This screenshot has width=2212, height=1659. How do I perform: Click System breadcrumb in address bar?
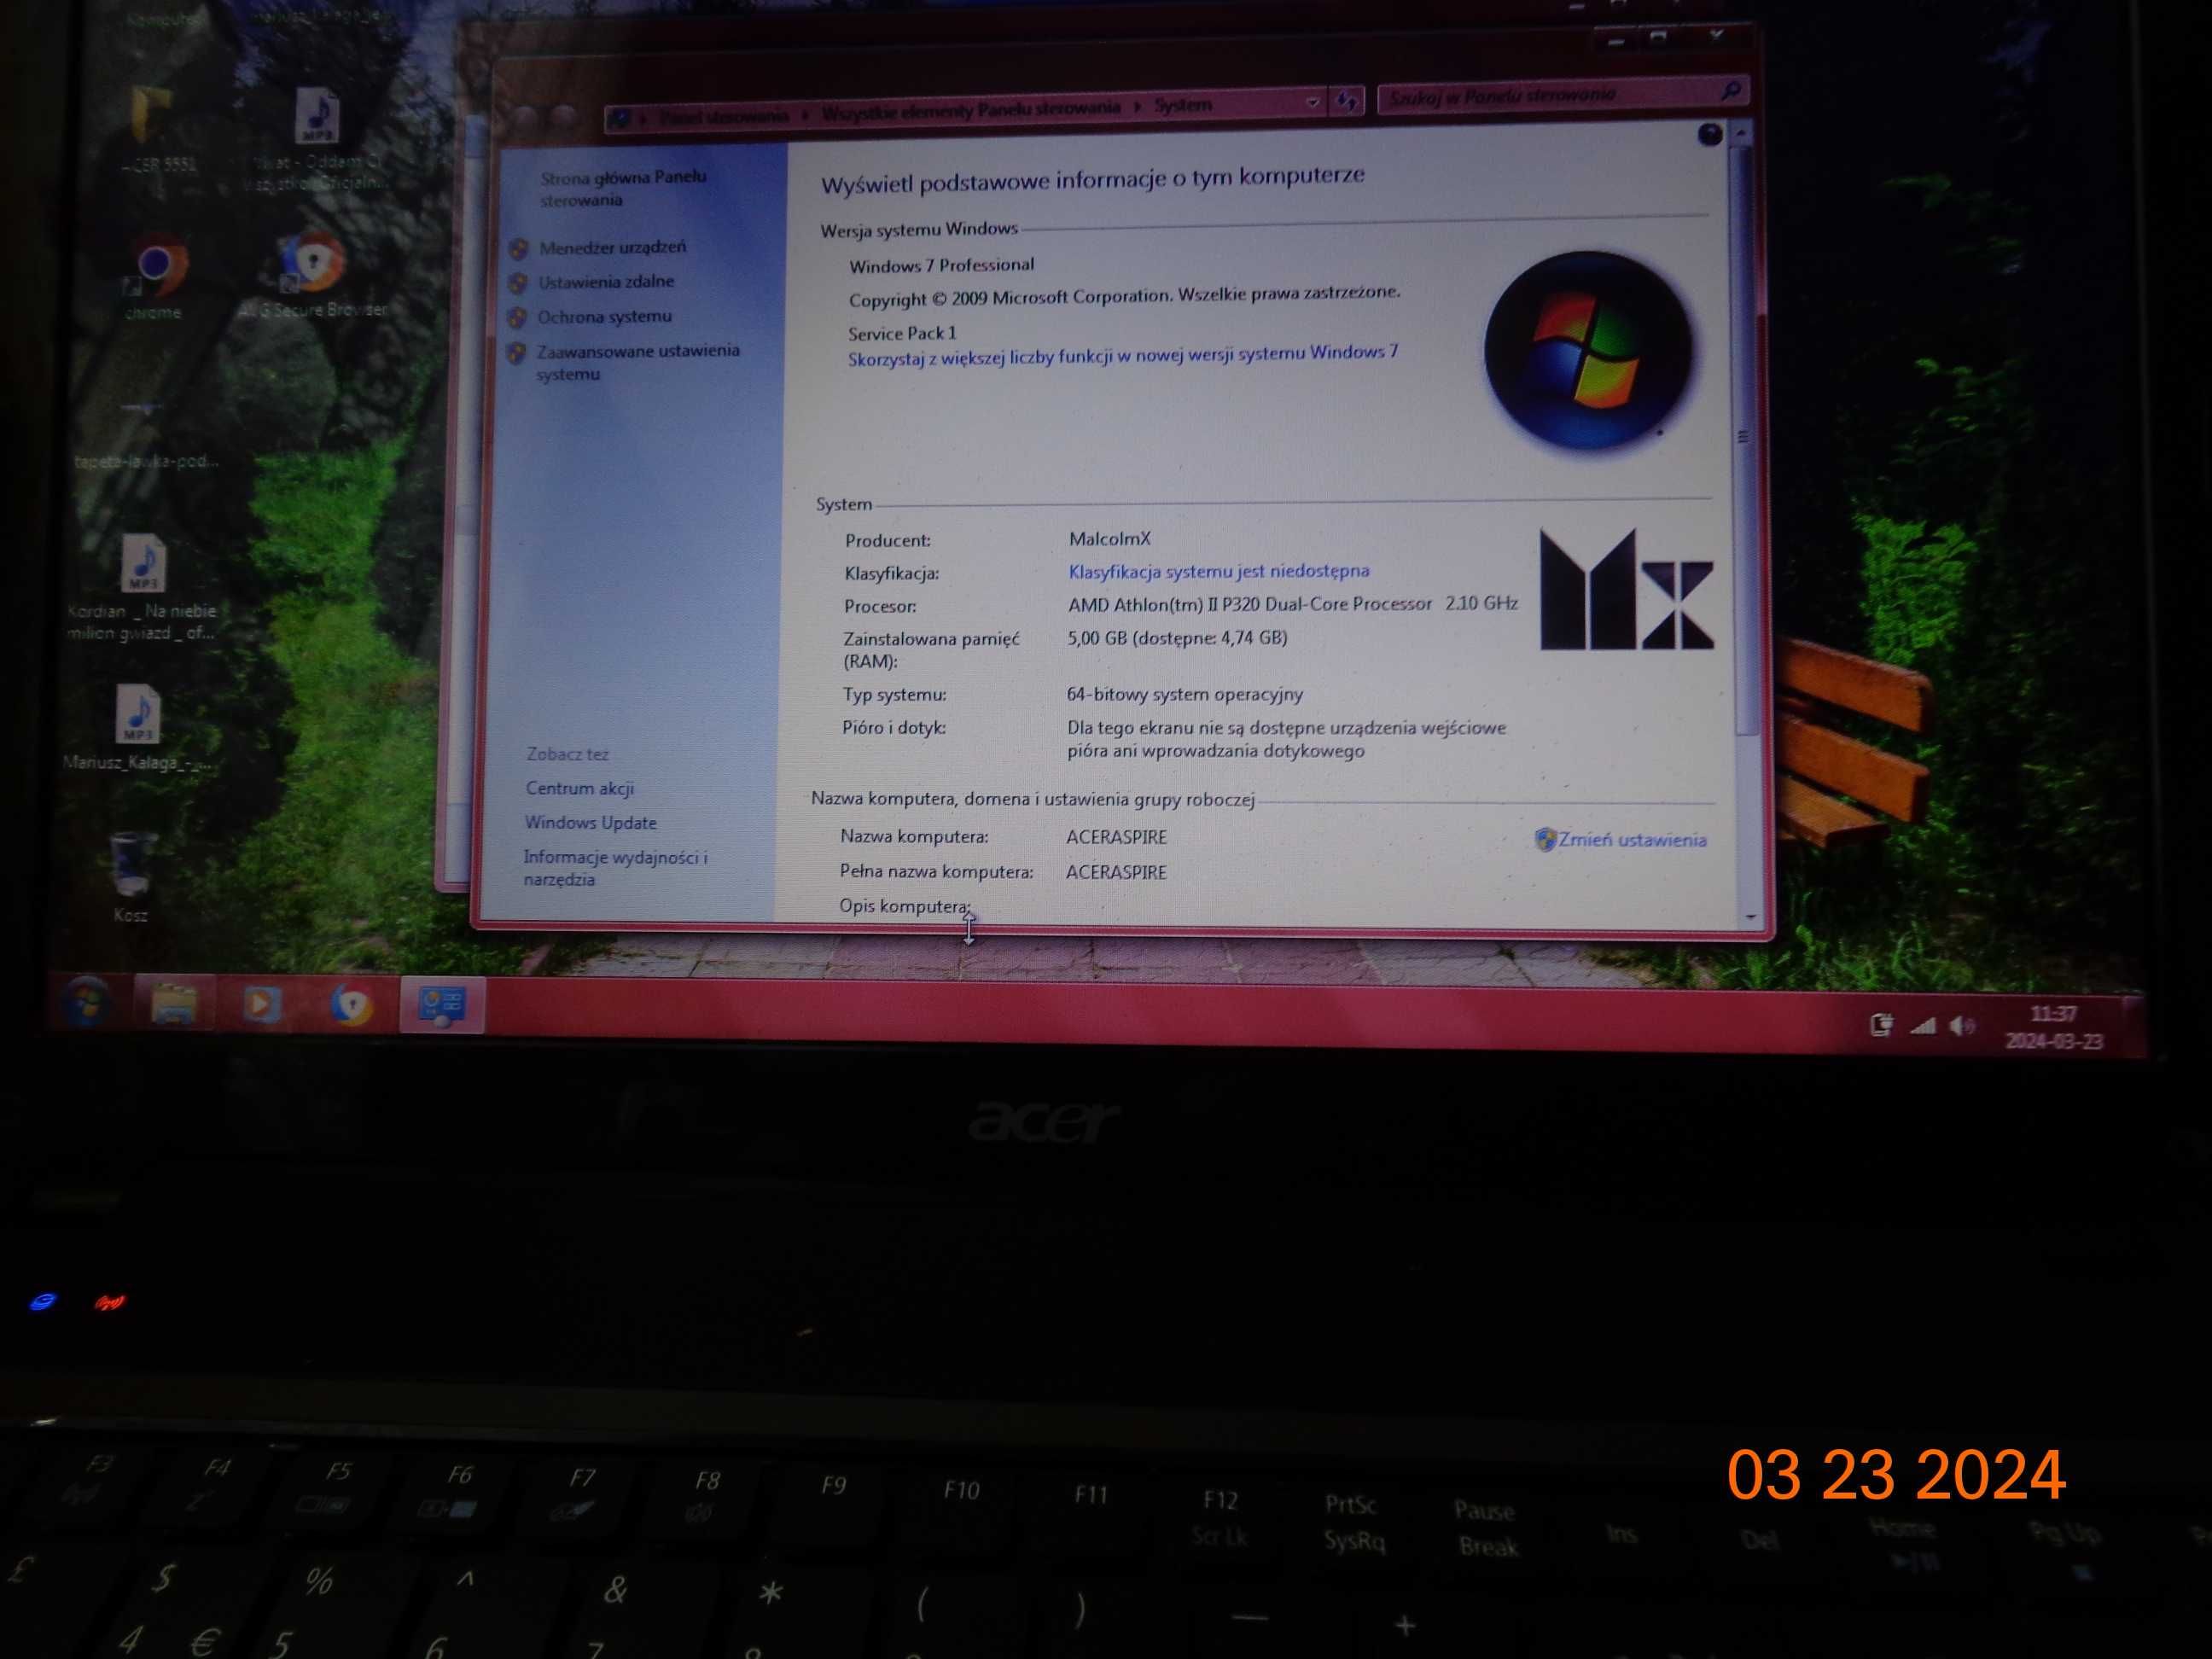coord(1183,105)
